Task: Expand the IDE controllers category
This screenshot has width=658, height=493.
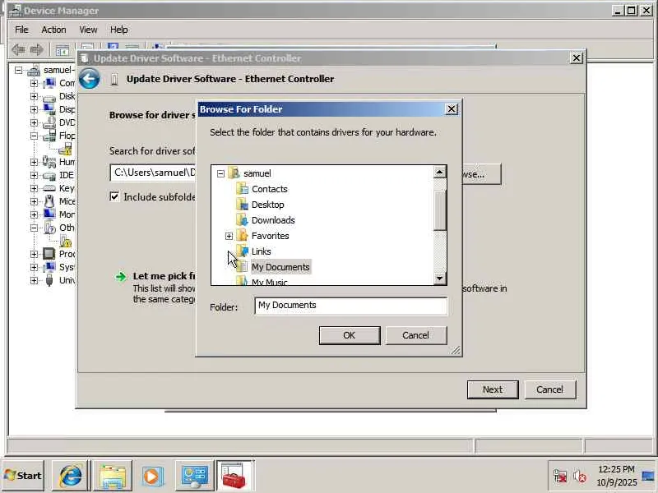Action: coord(34,175)
